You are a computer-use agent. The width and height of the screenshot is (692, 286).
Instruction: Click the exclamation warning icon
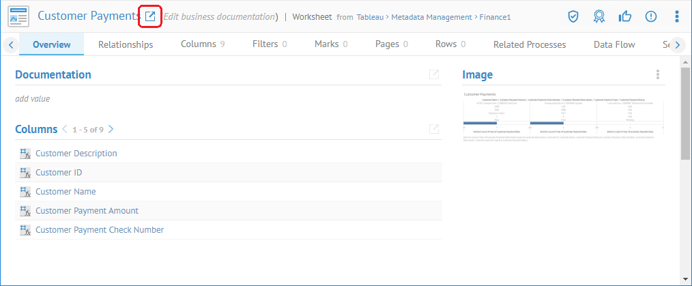click(x=650, y=16)
